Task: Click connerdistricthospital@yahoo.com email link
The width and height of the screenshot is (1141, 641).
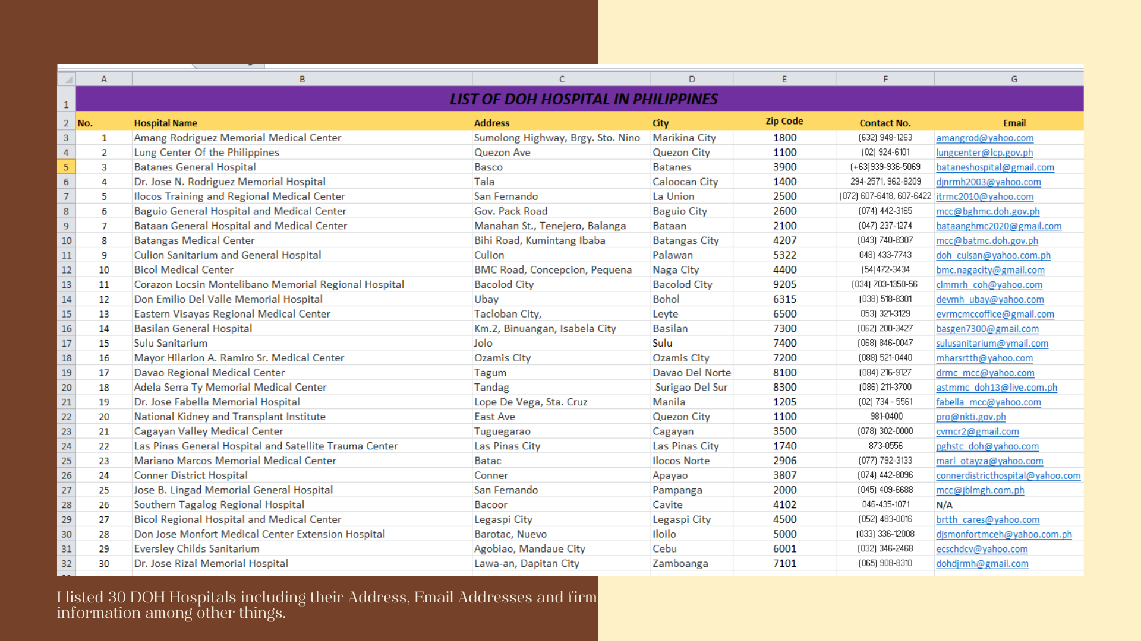Action: (x=1007, y=475)
